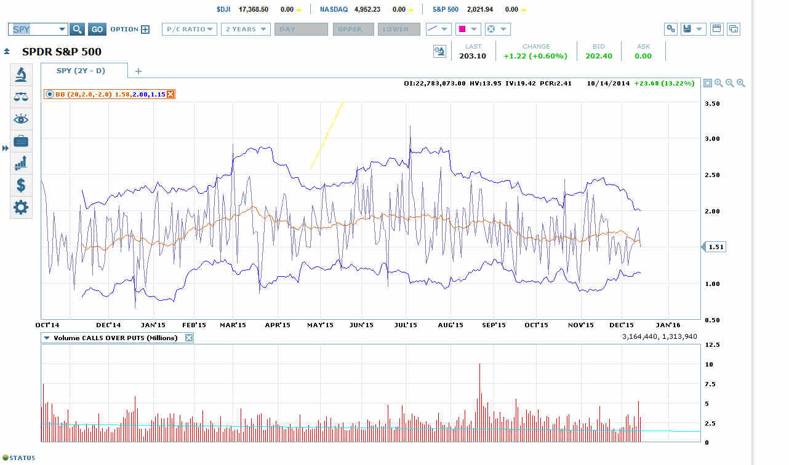The width and height of the screenshot is (789, 465).
Task: Click the BB (20,2.0,-2.0) indicator label
Action: coord(84,94)
